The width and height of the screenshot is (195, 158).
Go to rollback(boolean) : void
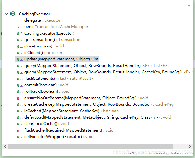[47, 91]
